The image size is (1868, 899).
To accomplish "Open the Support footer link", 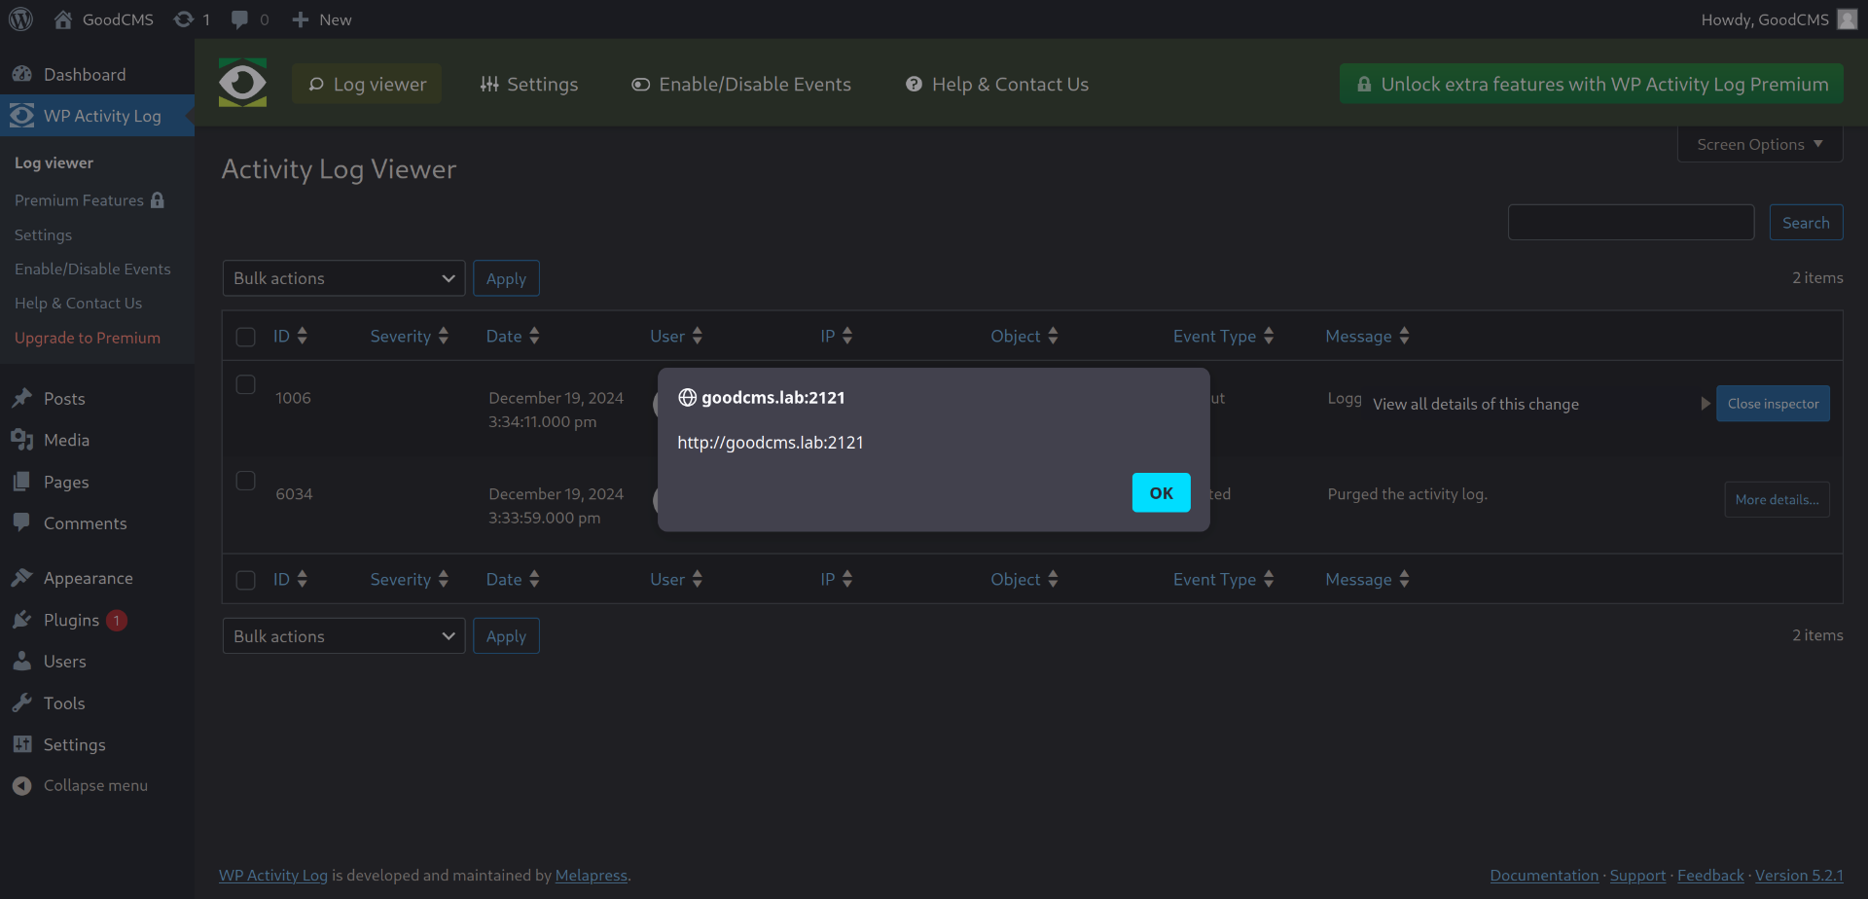I will pos(1637,875).
